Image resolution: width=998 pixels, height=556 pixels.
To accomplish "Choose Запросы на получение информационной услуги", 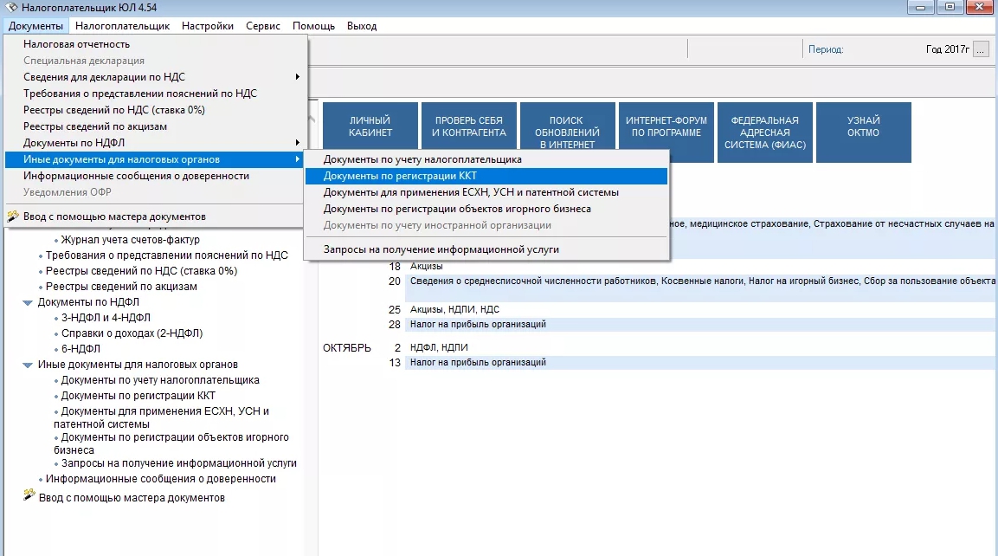I will pyautogui.click(x=441, y=249).
